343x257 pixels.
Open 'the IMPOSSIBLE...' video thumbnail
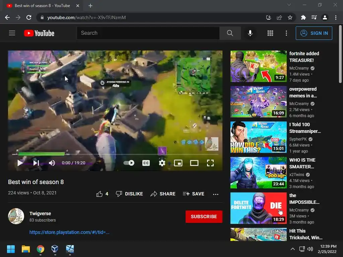tap(258, 208)
